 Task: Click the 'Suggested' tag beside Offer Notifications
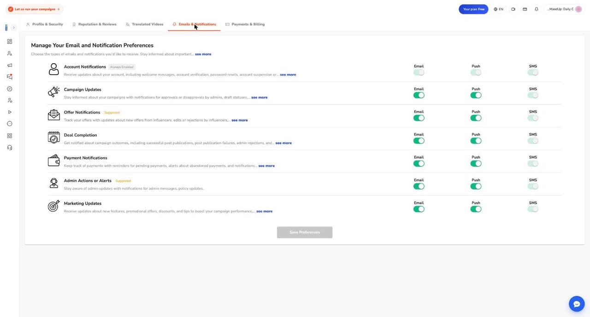(112, 113)
